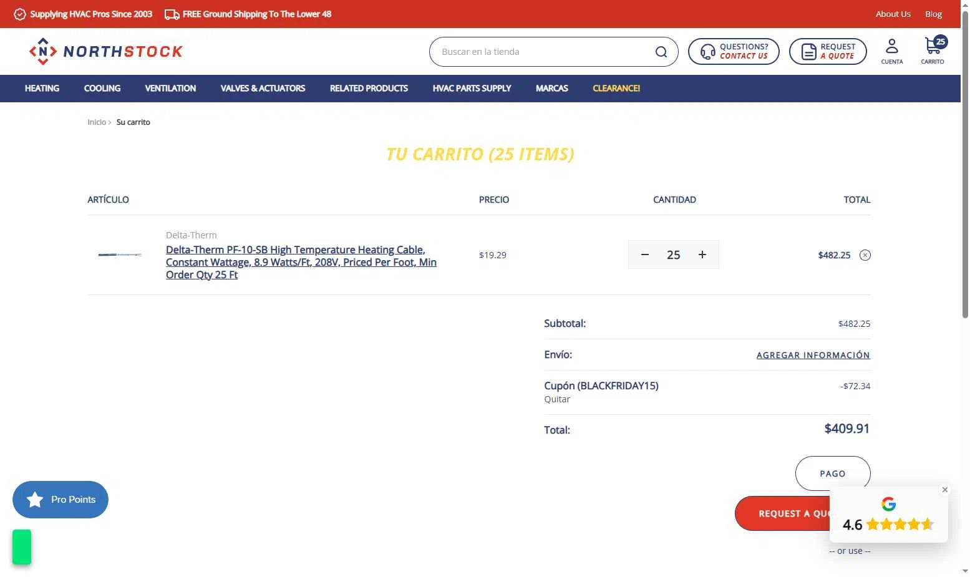This screenshot has height=577, width=970.
Task: Click the NorthStock logo
Action: pos(106,51)
